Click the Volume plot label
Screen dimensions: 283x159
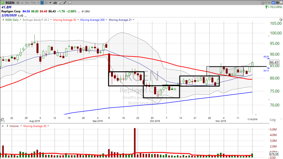point(14,126)
